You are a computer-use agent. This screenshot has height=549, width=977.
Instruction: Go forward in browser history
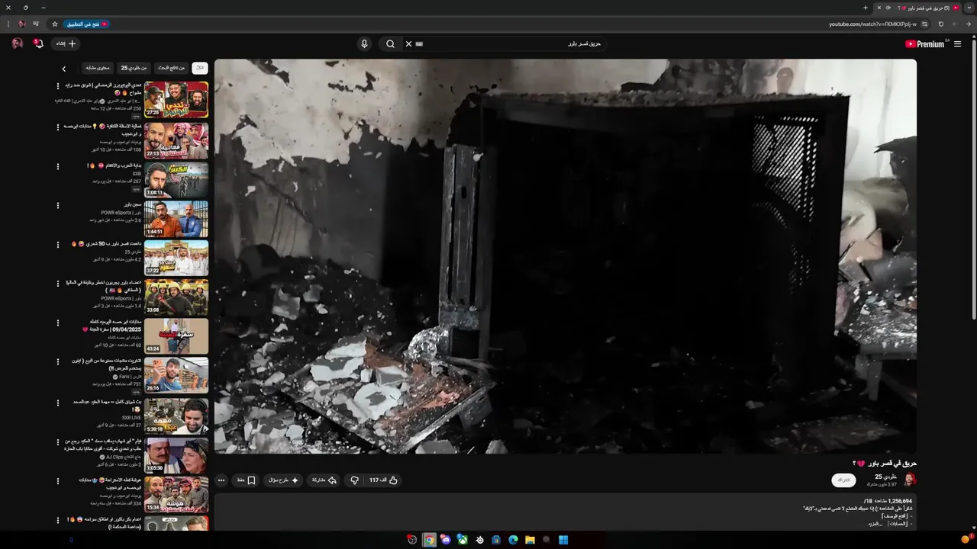tap(954, 24)
